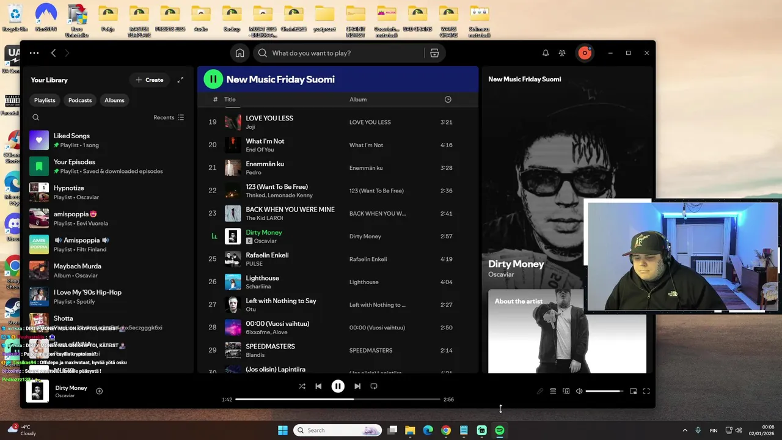Open the notifications bell in Spotify
Image resolution: width=782 pixels, height=440 pixels.
coord(546,53)
